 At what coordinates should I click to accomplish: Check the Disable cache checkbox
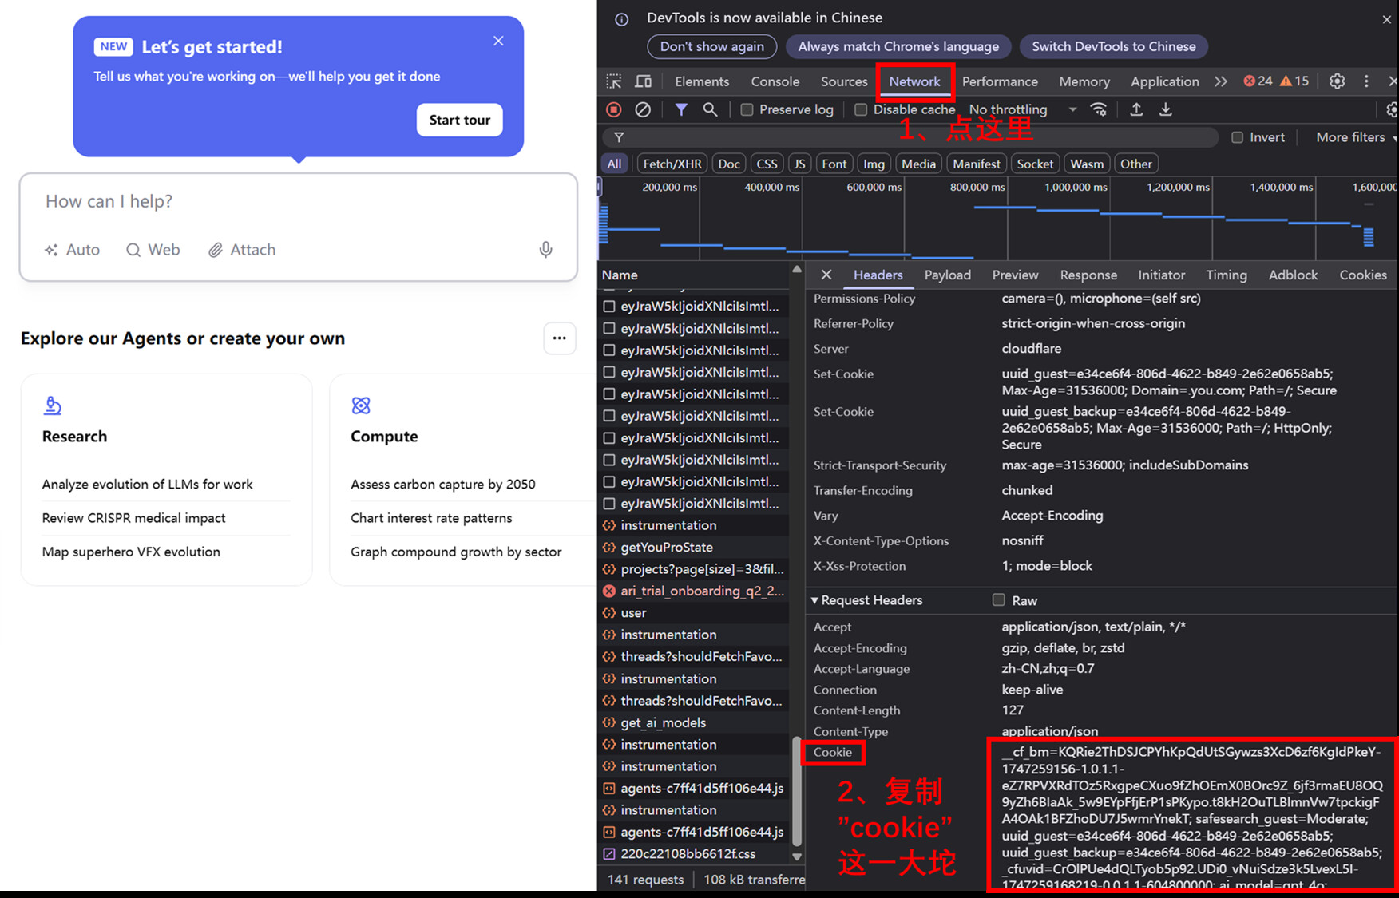coord(861,109)
